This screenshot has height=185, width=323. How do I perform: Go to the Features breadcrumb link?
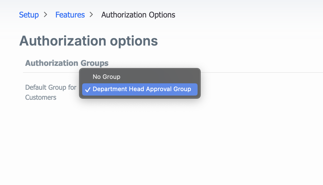pos(70,15)
